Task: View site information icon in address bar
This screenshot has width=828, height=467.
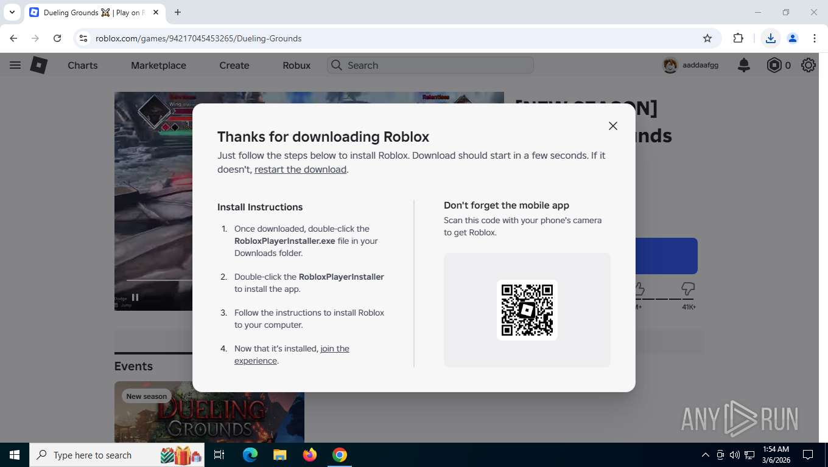Action: coord(83,38)
